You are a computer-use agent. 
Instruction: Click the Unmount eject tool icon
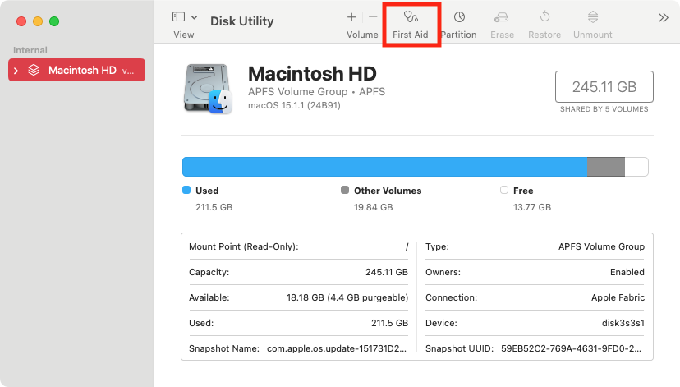point(593,17)
